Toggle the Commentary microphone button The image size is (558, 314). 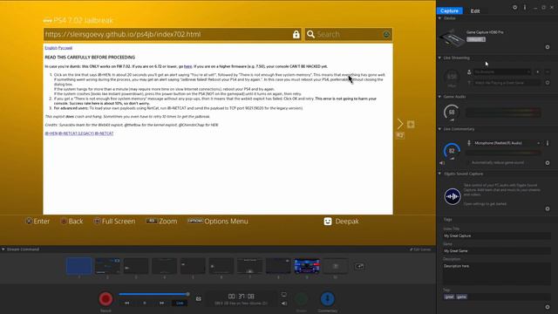(328, 299)
